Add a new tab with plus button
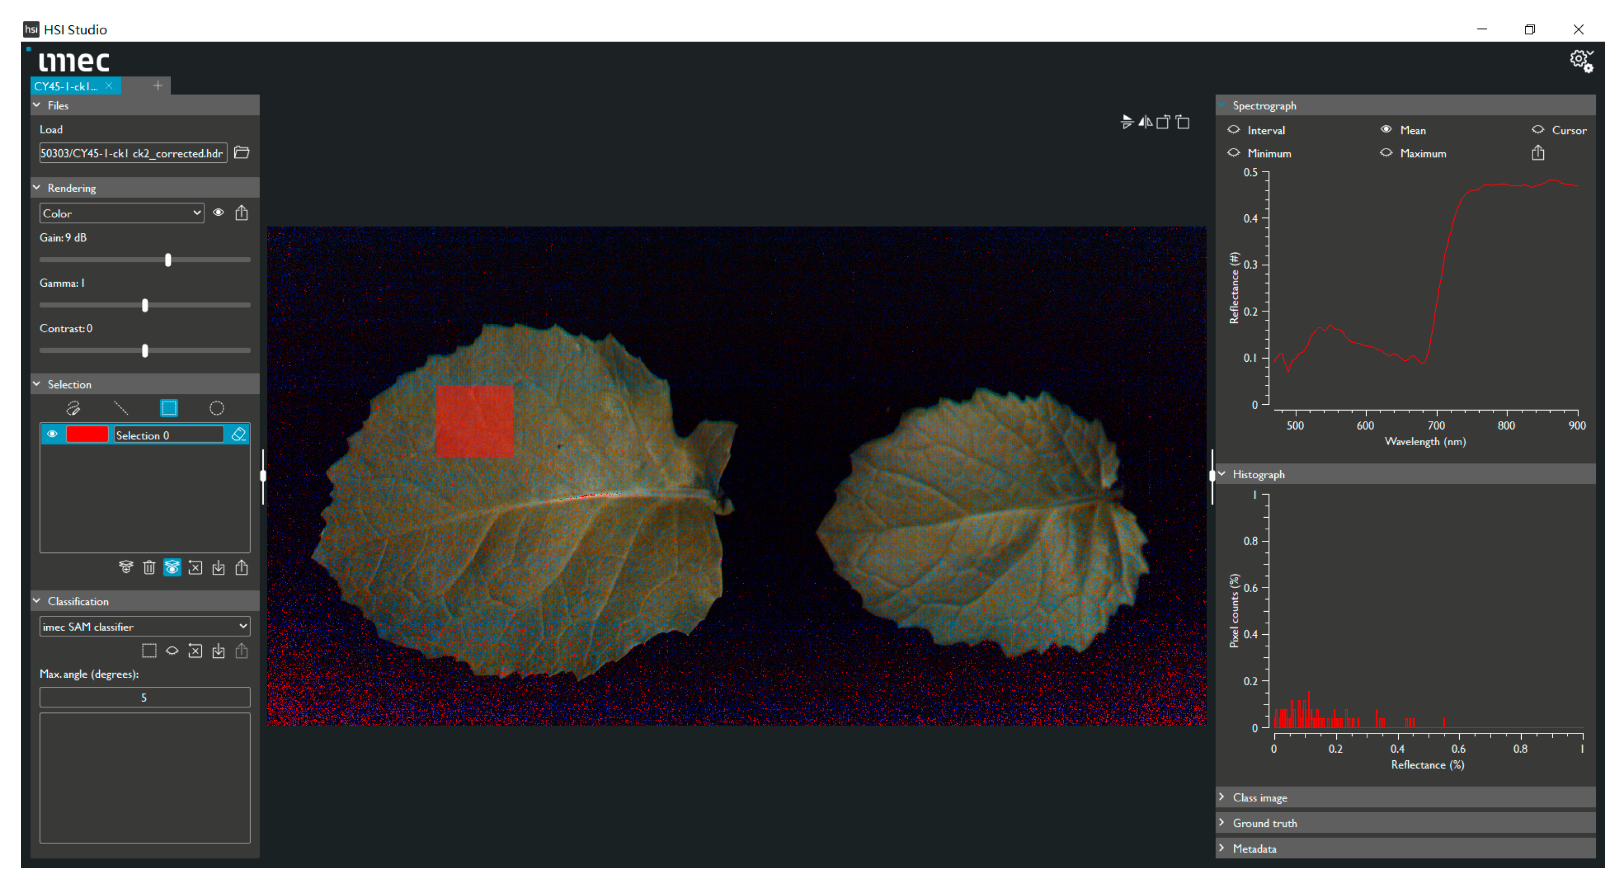The width and height of the screenshot is (1621, 891). [157, 86]
